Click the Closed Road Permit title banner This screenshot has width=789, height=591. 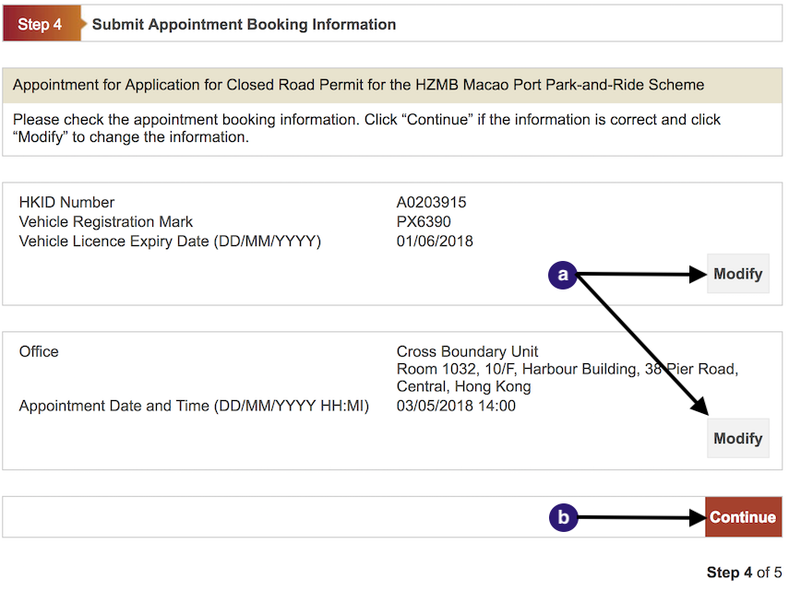click(358, 85)
